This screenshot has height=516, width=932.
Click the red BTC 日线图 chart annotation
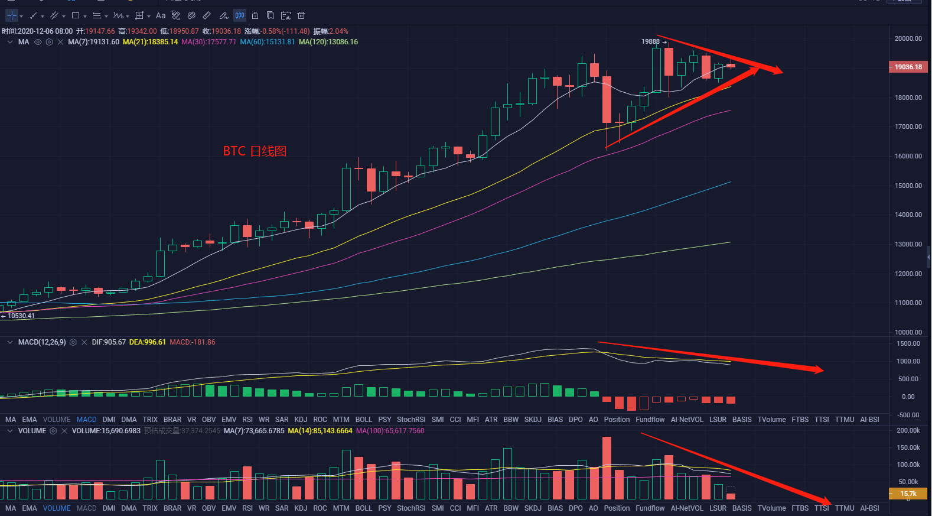click(255, 151)
